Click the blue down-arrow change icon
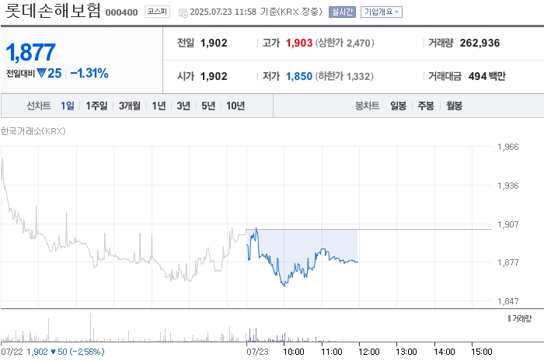544x361 pixels. click(x=41, y=74)
